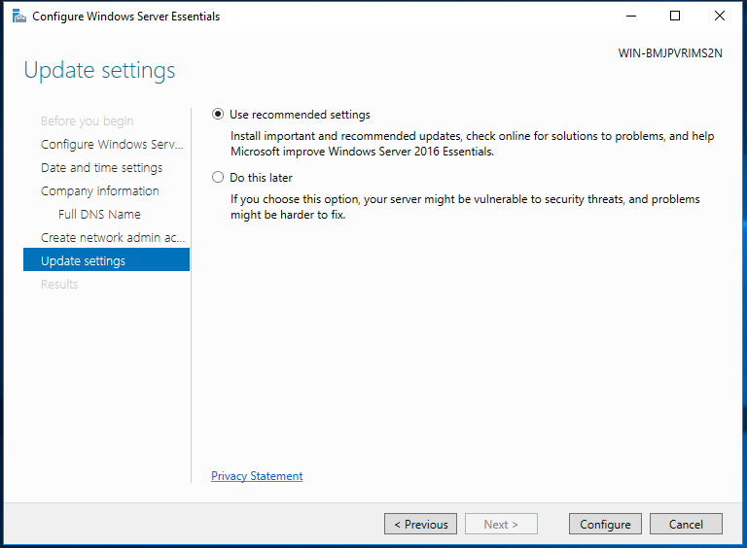Choose the Do this later radio option
The image size is (747, 548).
tap(218, 178)
